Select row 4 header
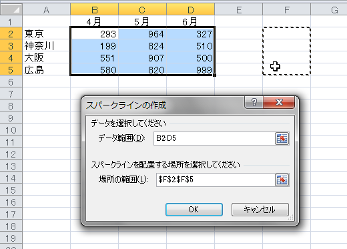The width and height of the screenshot is (347, 249). (x=11, y=58)
